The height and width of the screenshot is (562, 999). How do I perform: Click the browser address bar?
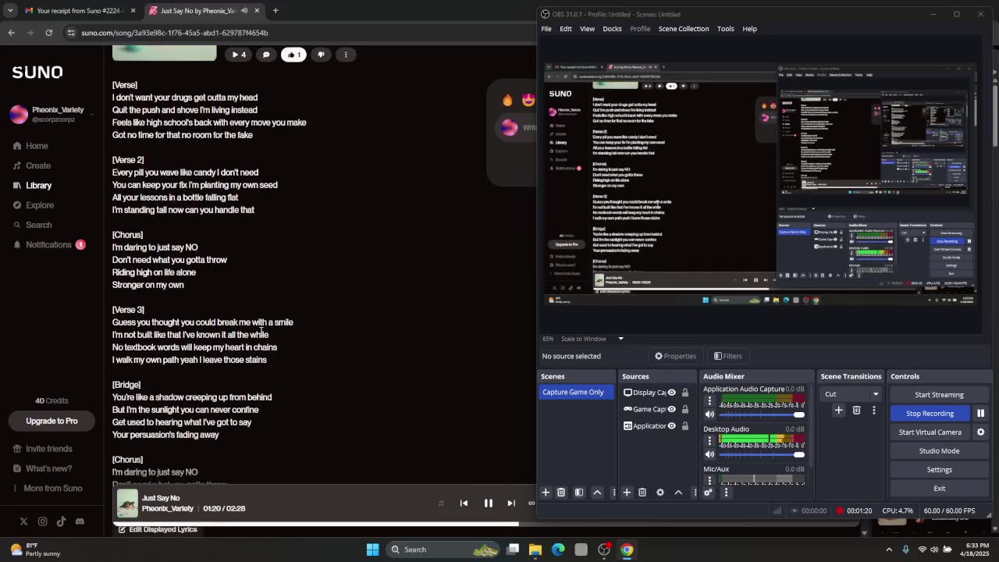pyautogui.click(x=297, y=33)
